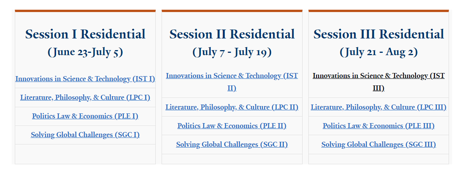Click the Session I Residential heading
This screenshot has width=463, height=181.
point(85,34)
